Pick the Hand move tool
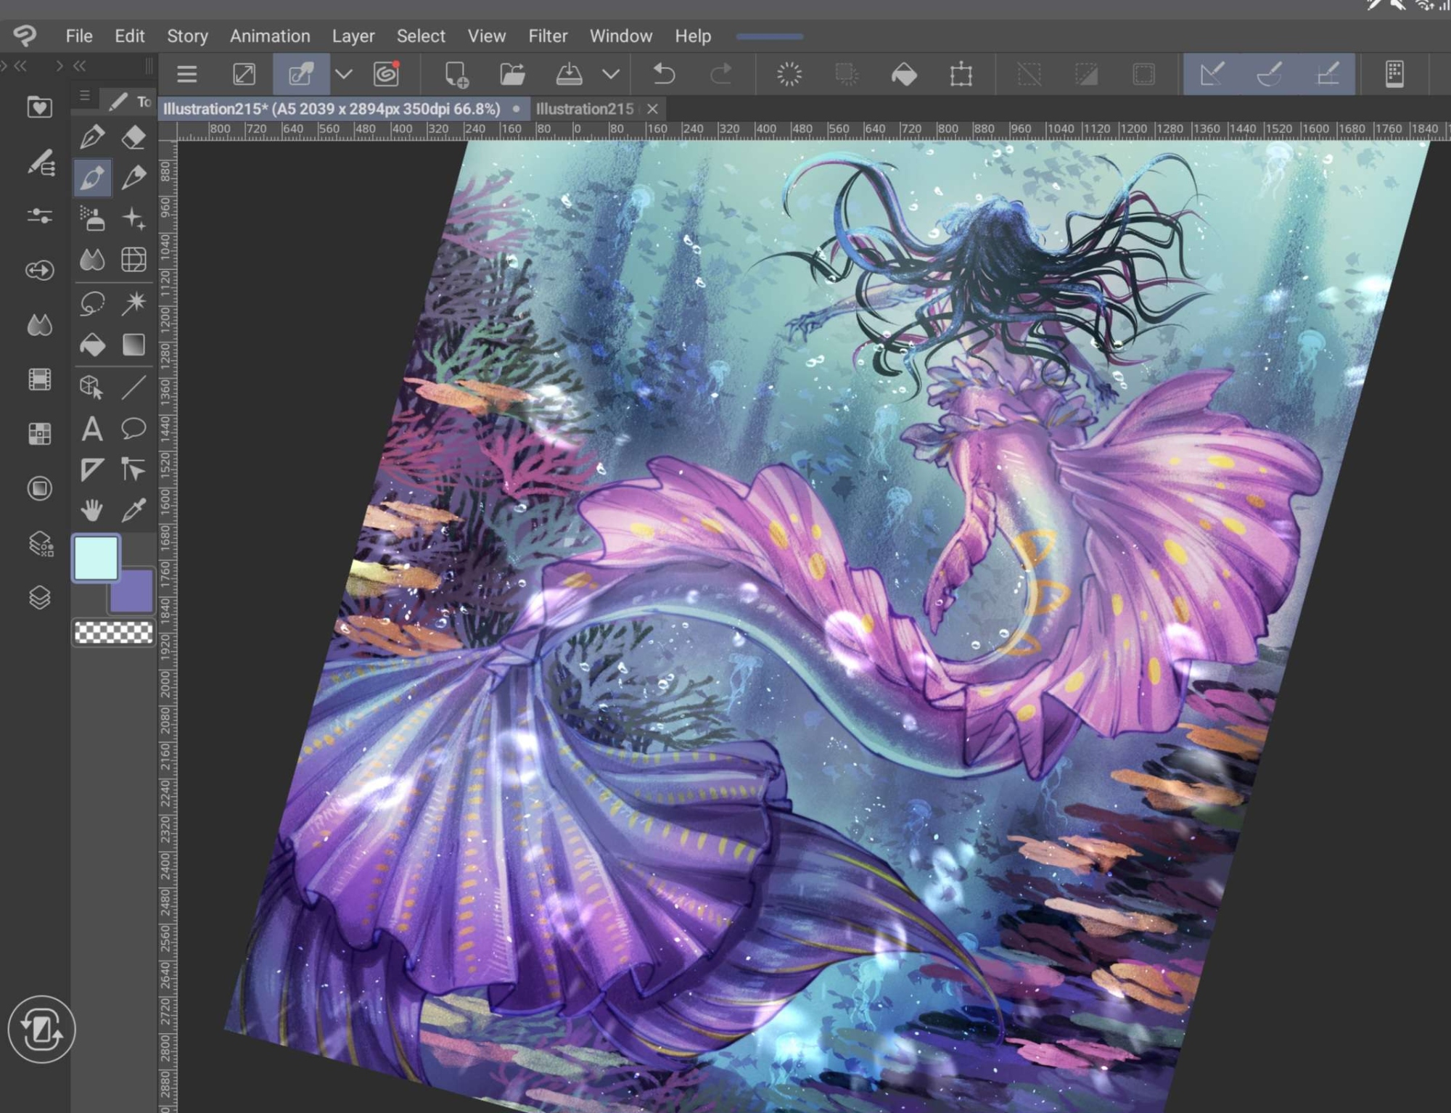Image resolution: width=1451 pixels, height=1113 pixels. pos(92,510)
